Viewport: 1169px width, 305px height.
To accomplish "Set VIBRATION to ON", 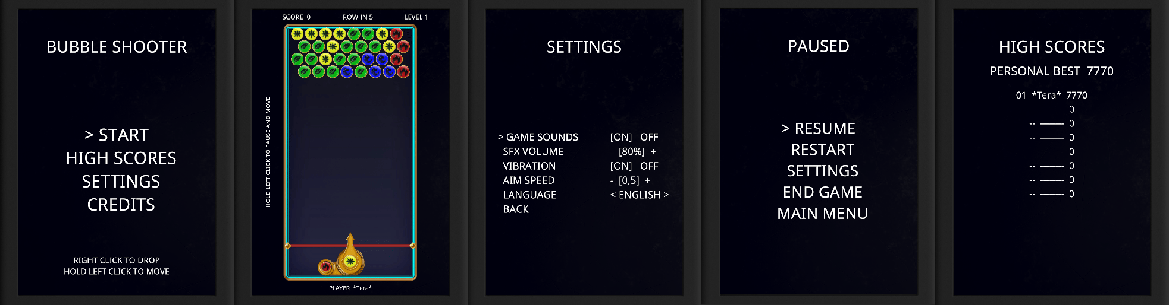I will tap(621, 166).
